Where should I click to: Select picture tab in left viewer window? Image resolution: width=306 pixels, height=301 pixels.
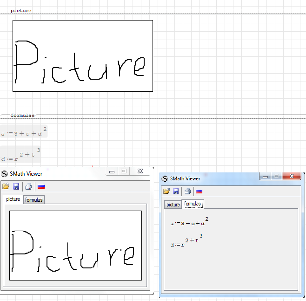pyautogui.click(x=13, y=199)
